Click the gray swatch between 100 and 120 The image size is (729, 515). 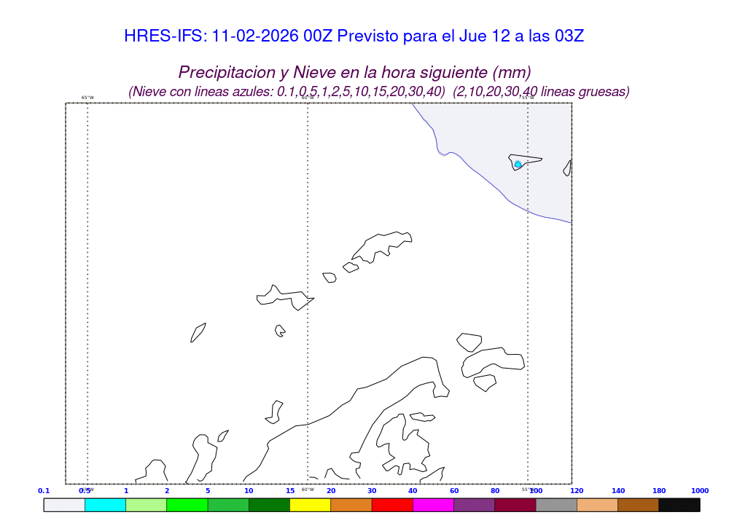click(556, 504)
